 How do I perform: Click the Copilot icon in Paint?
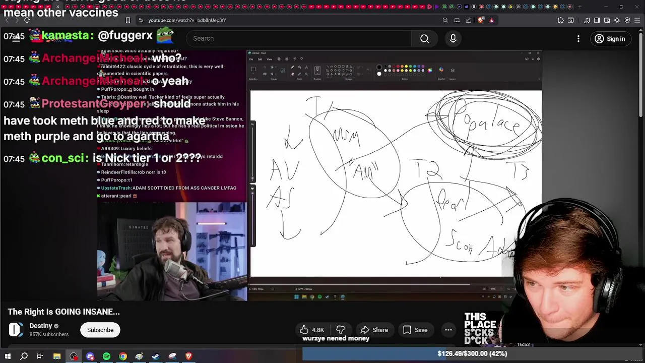point(441,70)
